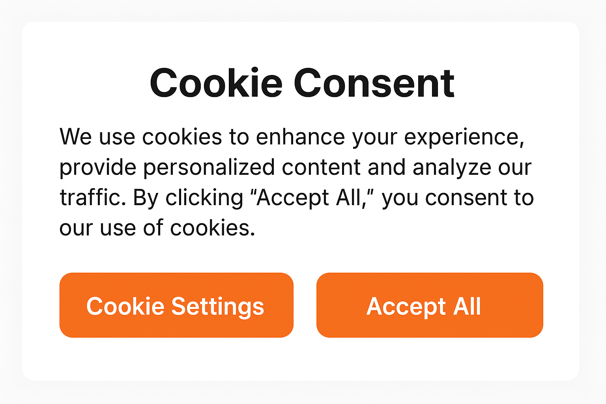
Task: Click the word "personalized" in the description
Action: pos(209,167)
